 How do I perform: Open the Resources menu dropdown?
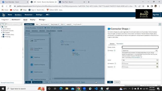click(29, 15)
